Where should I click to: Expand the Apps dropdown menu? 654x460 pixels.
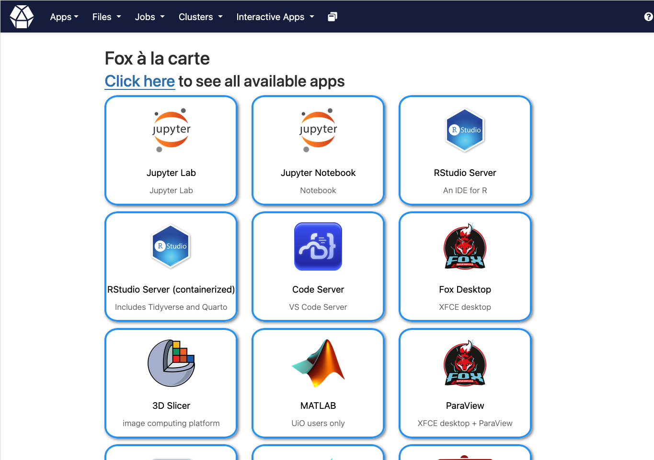64,17
